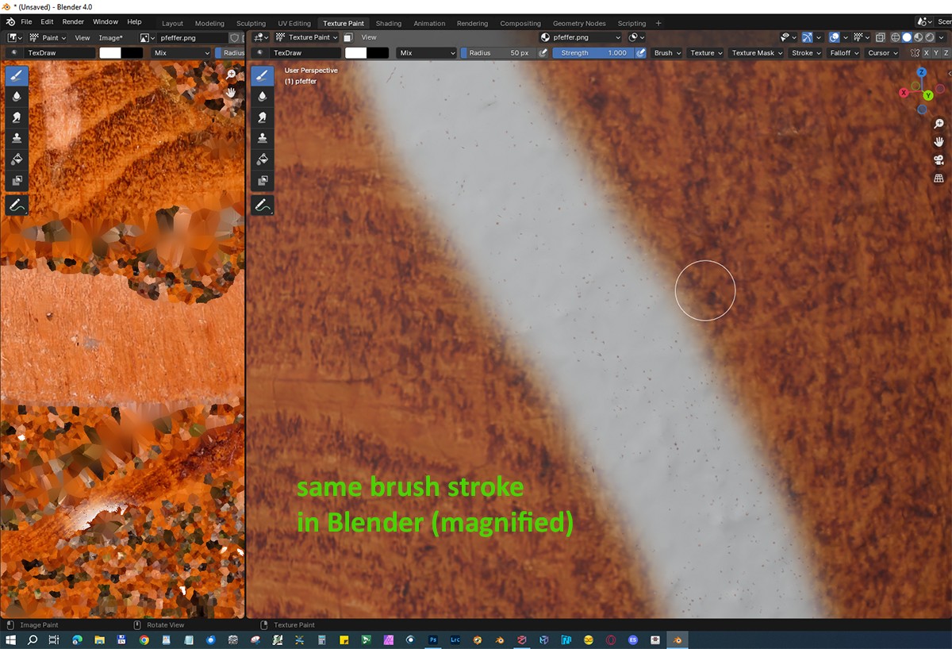
Task: Click the zoom magnifier icon in image editor
Action: point(232,74)
